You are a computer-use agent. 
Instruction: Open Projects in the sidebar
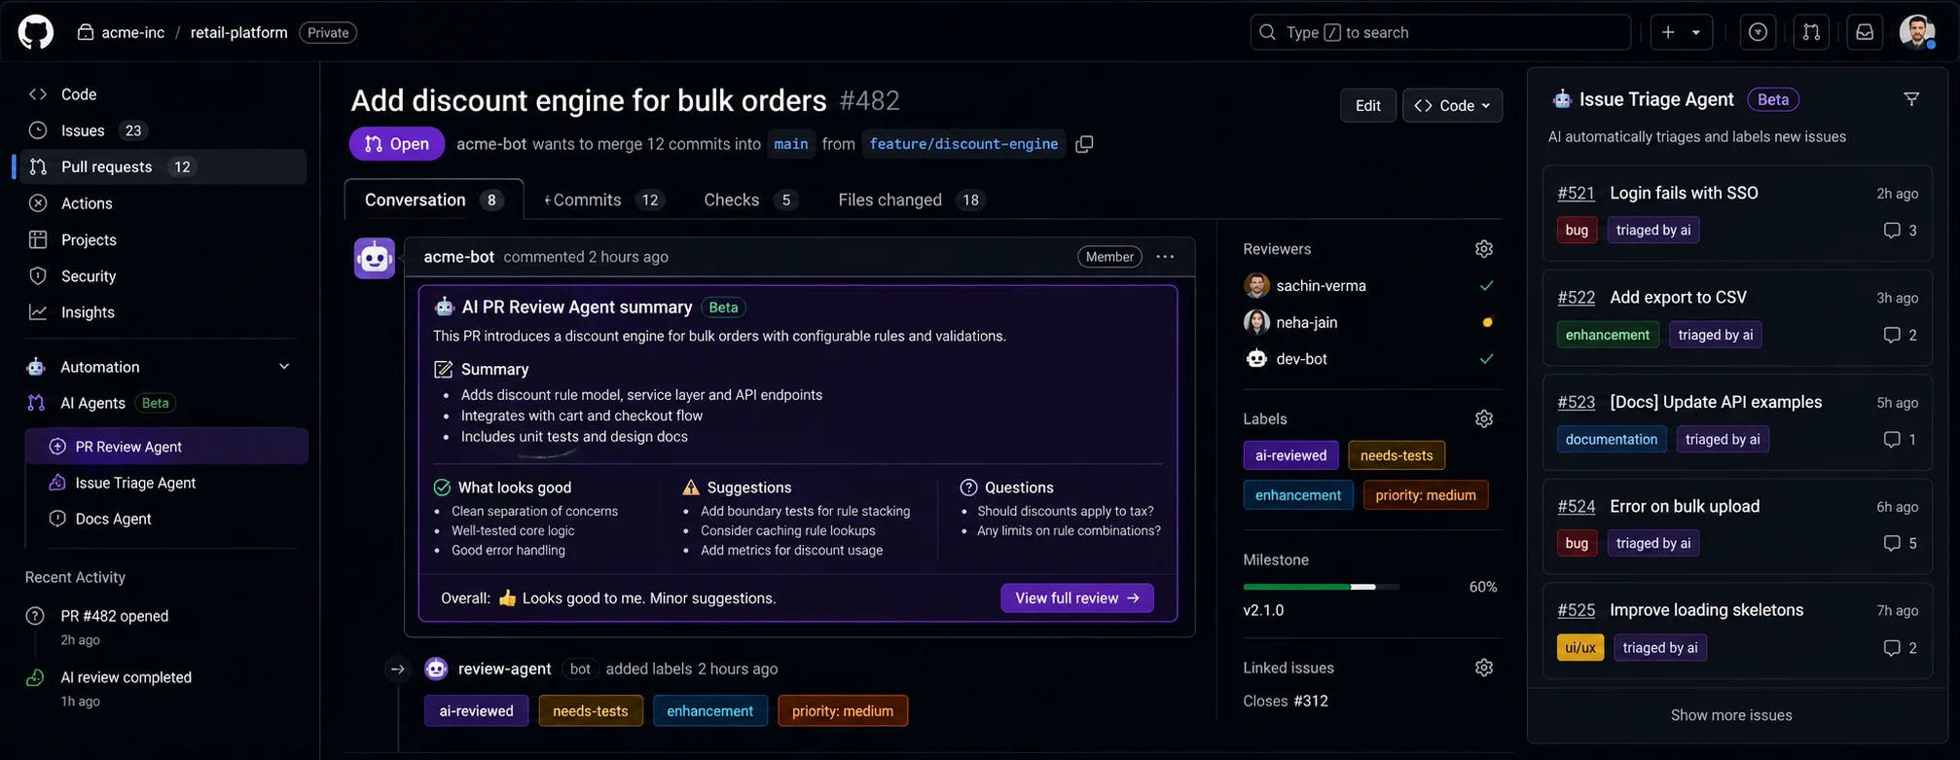point(163,239)
